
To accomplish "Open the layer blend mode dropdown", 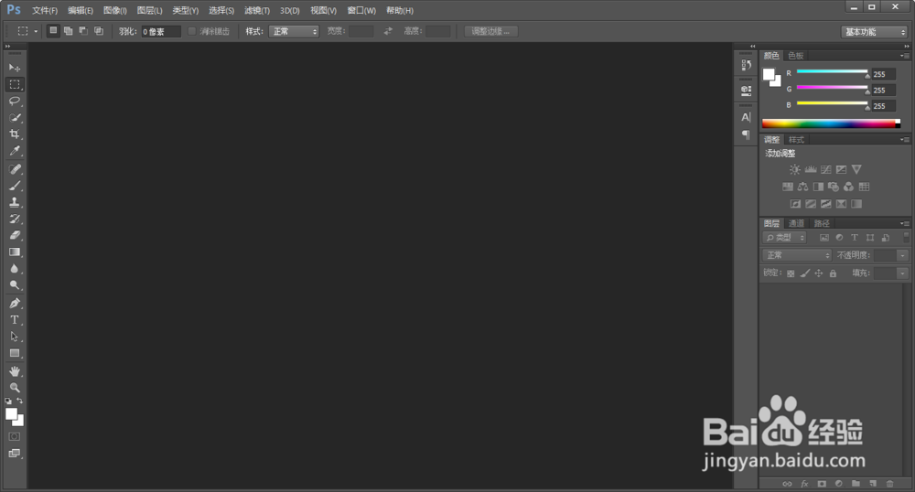I will click(x=797, y=255).
